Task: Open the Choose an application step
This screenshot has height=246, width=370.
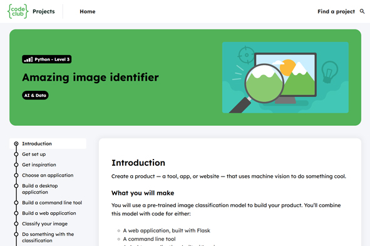Action: pyautogui.click(x=48, y=175)
